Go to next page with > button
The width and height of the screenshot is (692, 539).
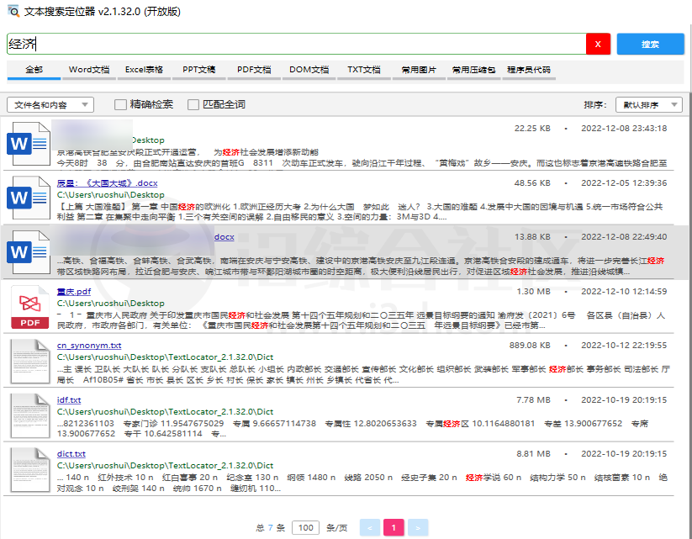tap(418, 527)
